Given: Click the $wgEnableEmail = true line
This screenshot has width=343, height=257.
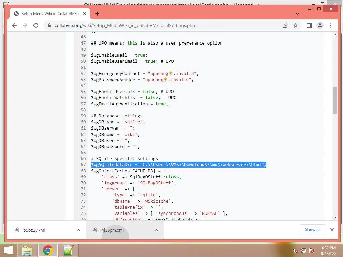Looking at the screenshot, I should pyautogui.click(x=119, y=55).
